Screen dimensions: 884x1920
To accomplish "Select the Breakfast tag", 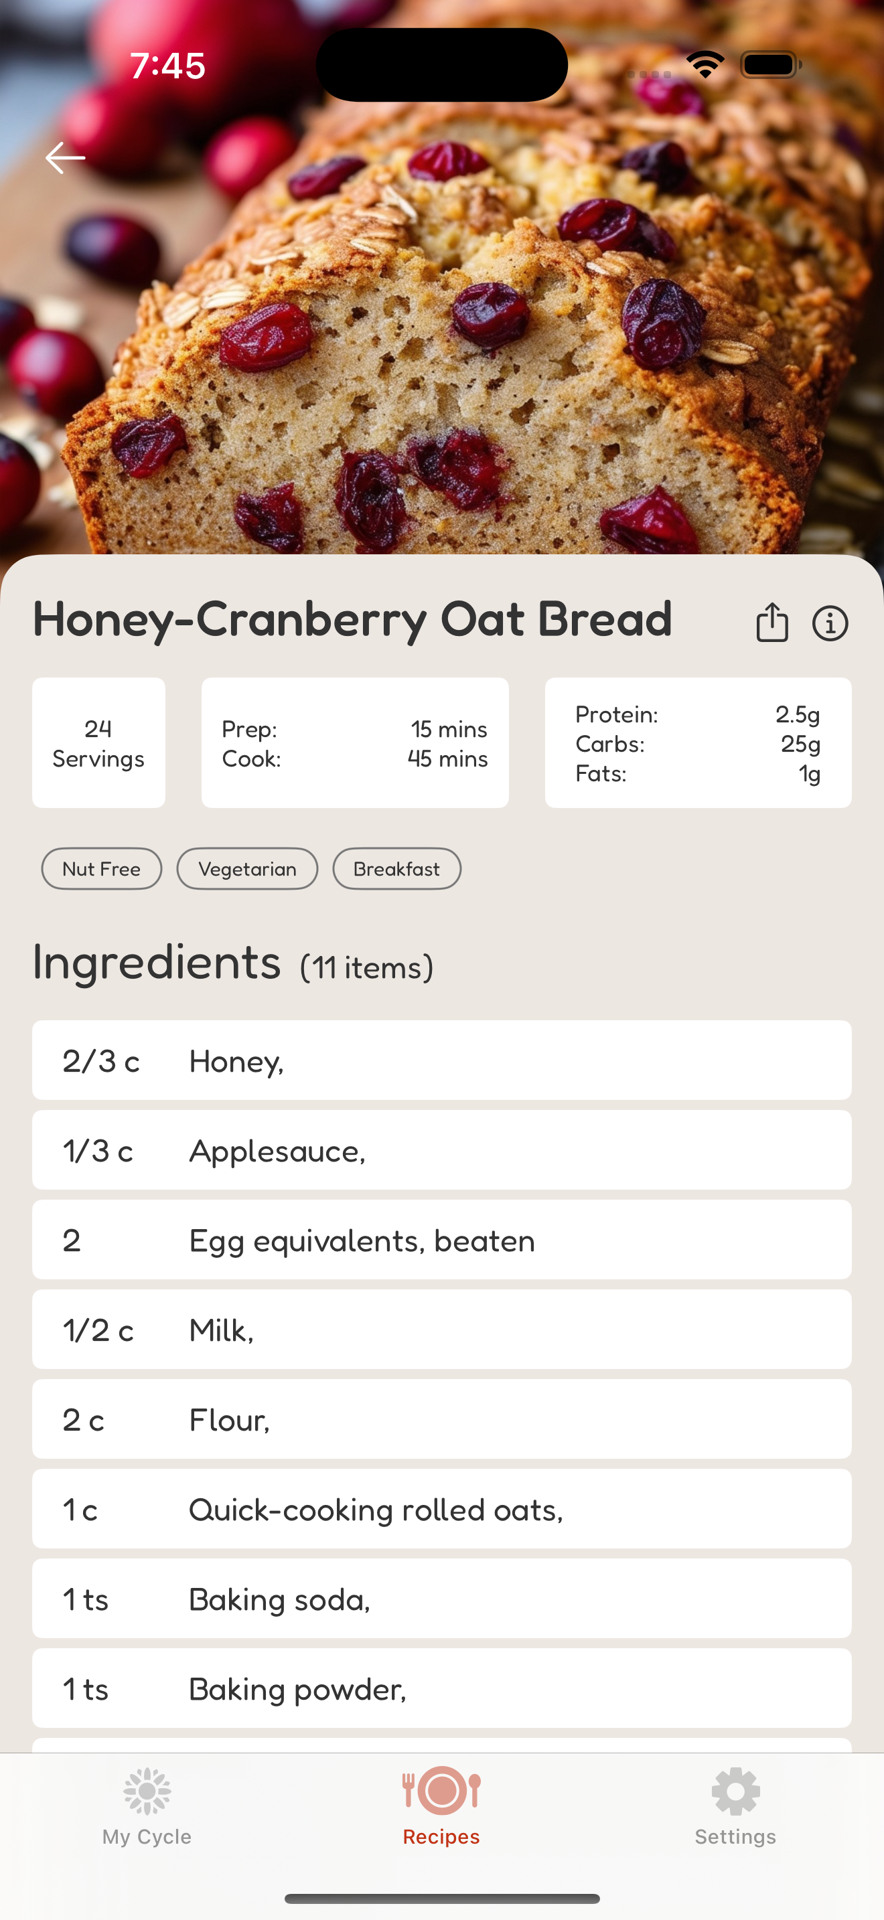I will [x=396, y=868].
